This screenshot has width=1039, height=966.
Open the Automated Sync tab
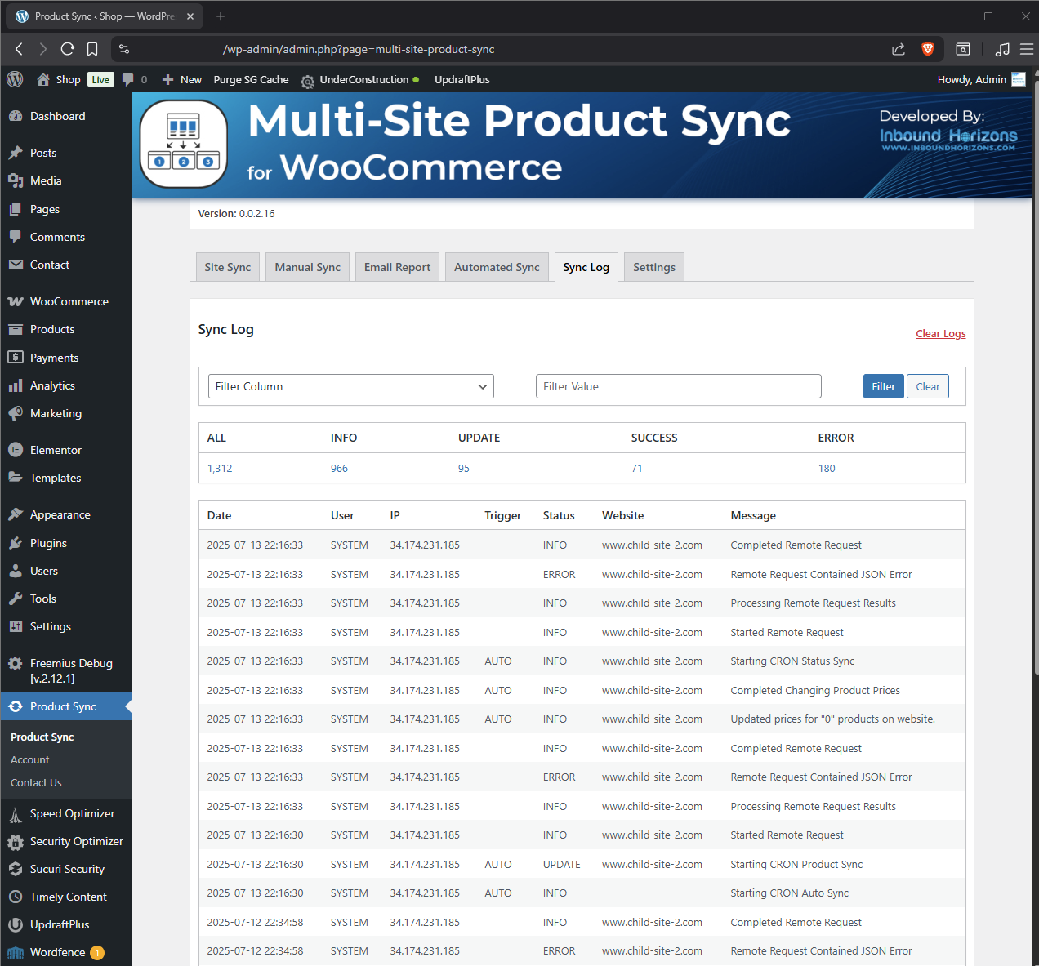pos(497,267)
